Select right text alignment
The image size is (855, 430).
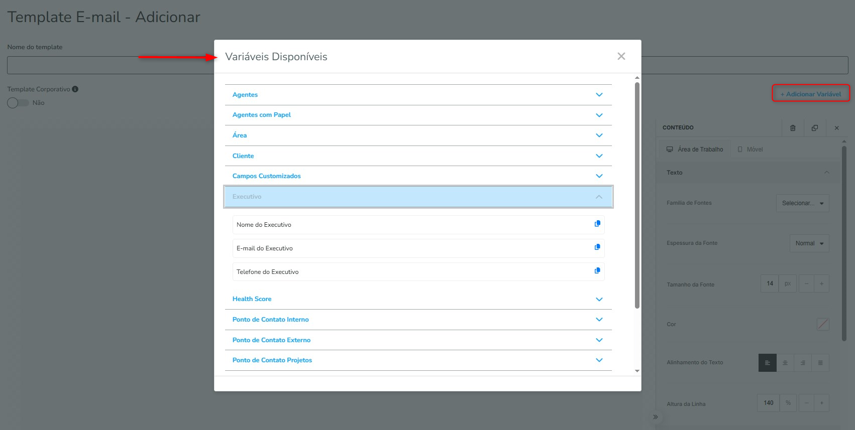[803, 363]
